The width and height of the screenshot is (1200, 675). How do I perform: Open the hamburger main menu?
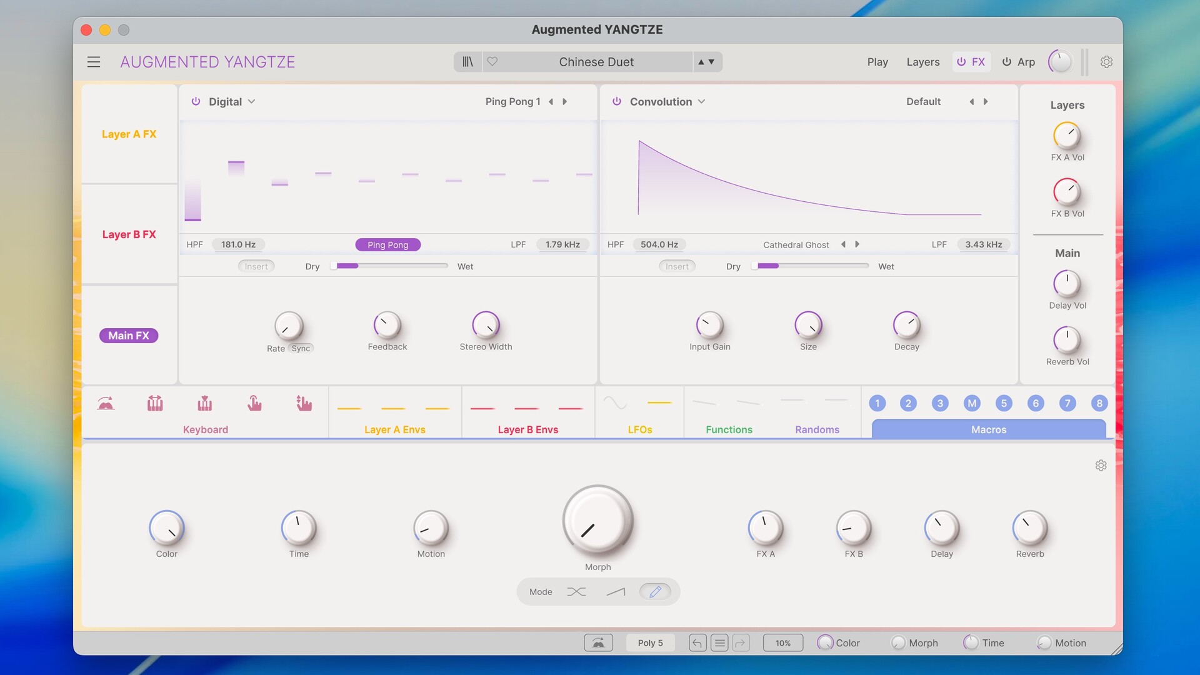(x=94, y=62)
